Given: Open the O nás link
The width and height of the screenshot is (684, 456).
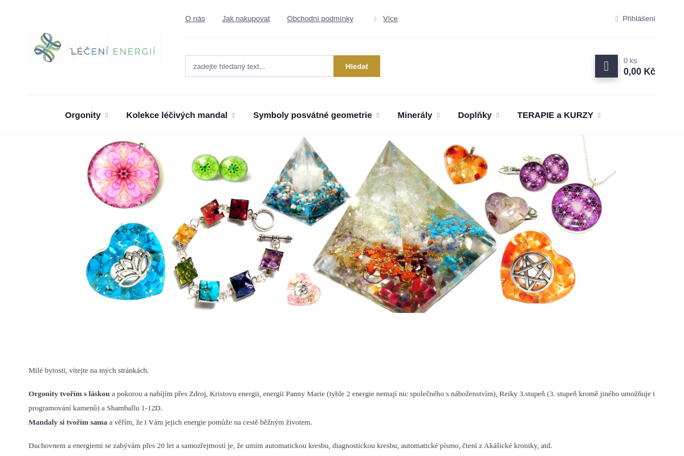Looking at the screenshot, I should (195, 19).
